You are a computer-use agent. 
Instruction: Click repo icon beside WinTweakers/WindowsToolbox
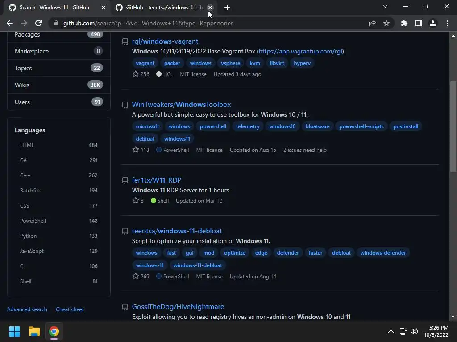click(125, 105)
